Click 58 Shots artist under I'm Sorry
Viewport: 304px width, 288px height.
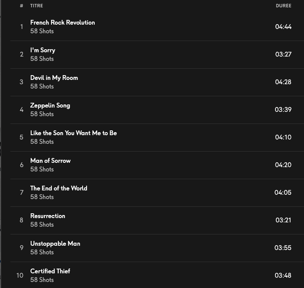click(x=42, y=59)
